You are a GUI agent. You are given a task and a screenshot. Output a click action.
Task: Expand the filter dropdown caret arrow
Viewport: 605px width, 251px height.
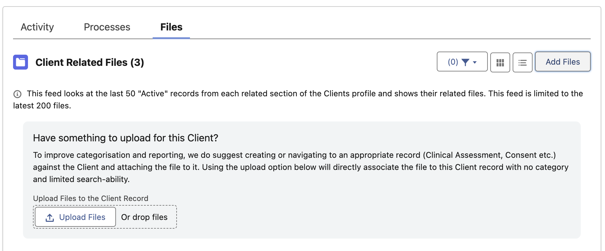[475, 62]
